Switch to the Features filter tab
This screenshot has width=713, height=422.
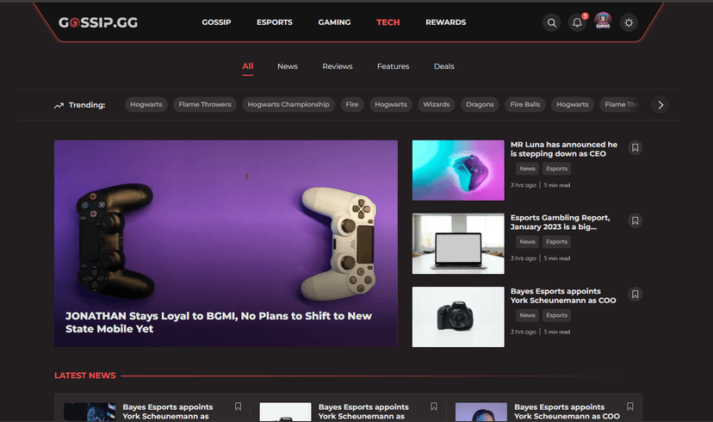pos(394,66)
